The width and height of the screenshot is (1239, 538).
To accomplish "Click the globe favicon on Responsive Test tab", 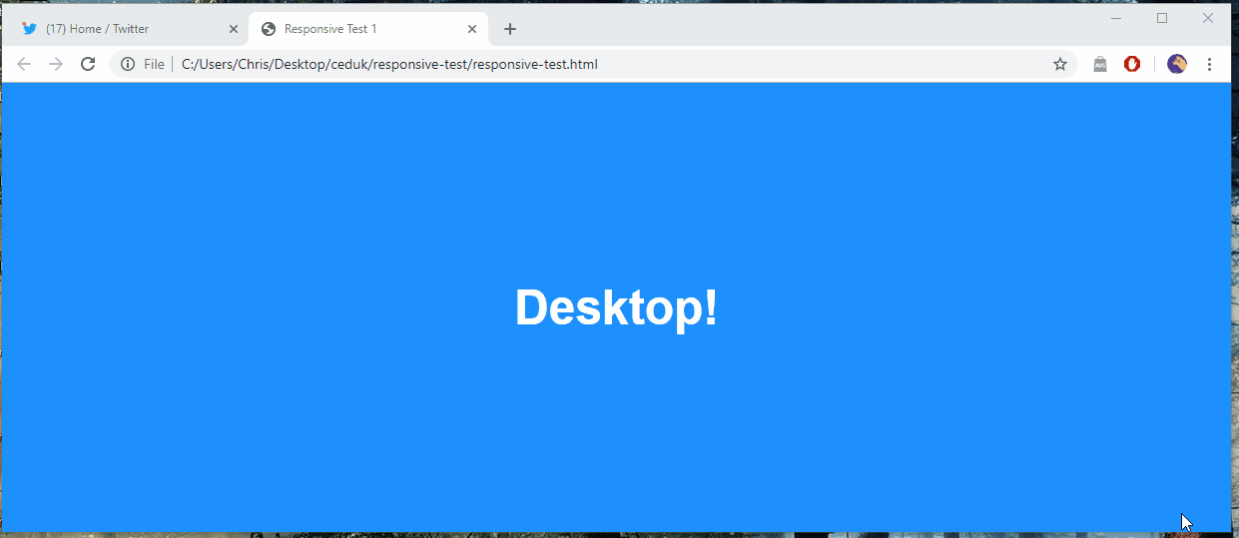I will pos(269,29).
